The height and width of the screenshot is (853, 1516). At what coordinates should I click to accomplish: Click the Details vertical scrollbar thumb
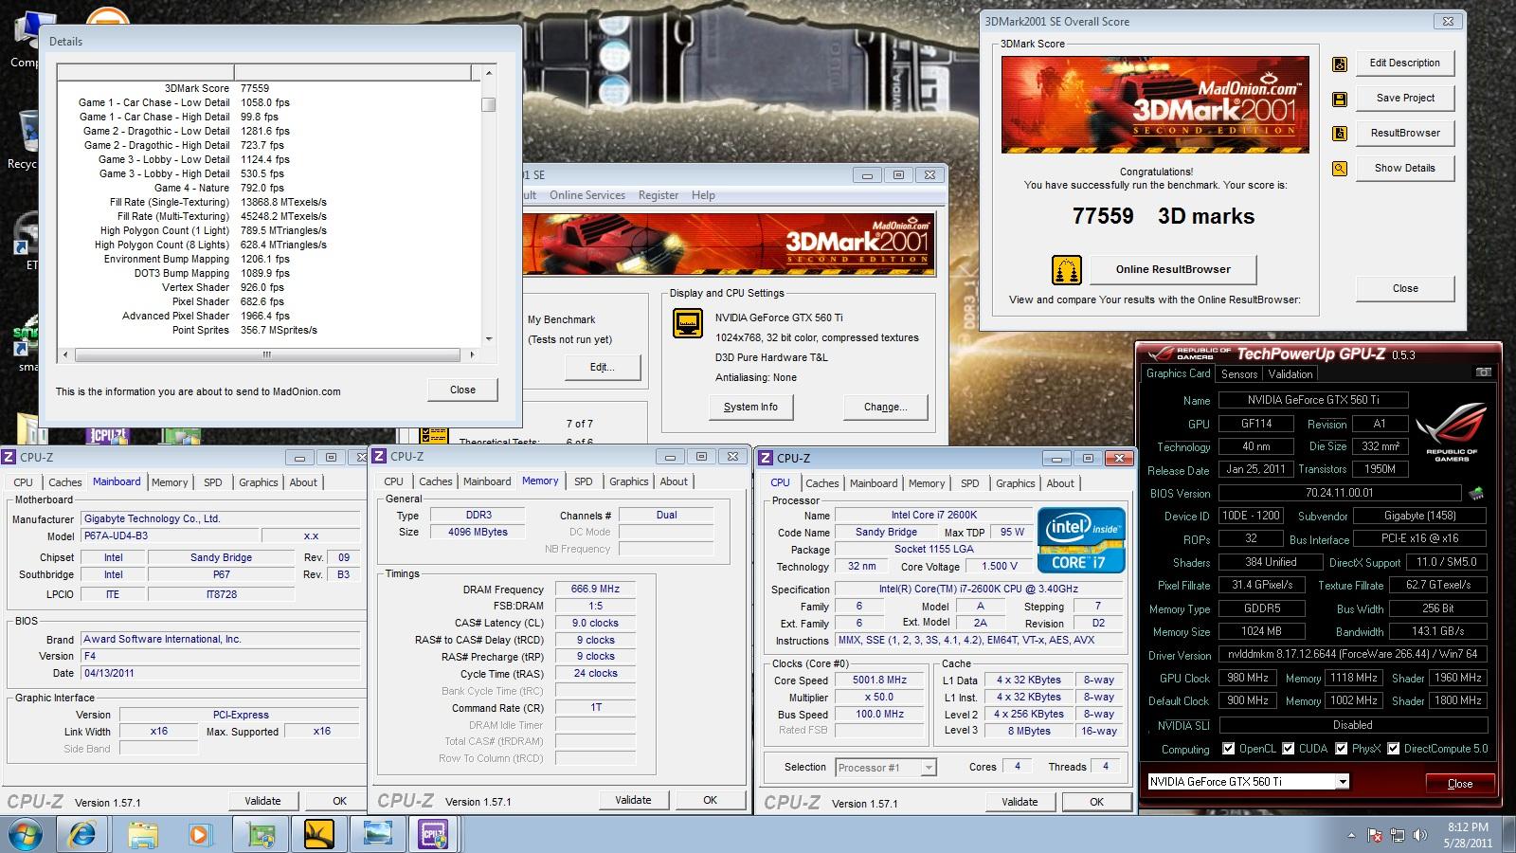coord(489,104)
